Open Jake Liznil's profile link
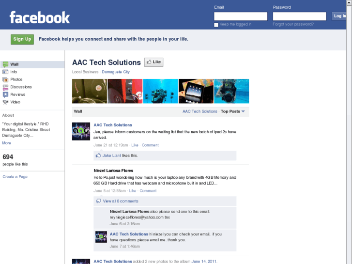 coord(111,155)
